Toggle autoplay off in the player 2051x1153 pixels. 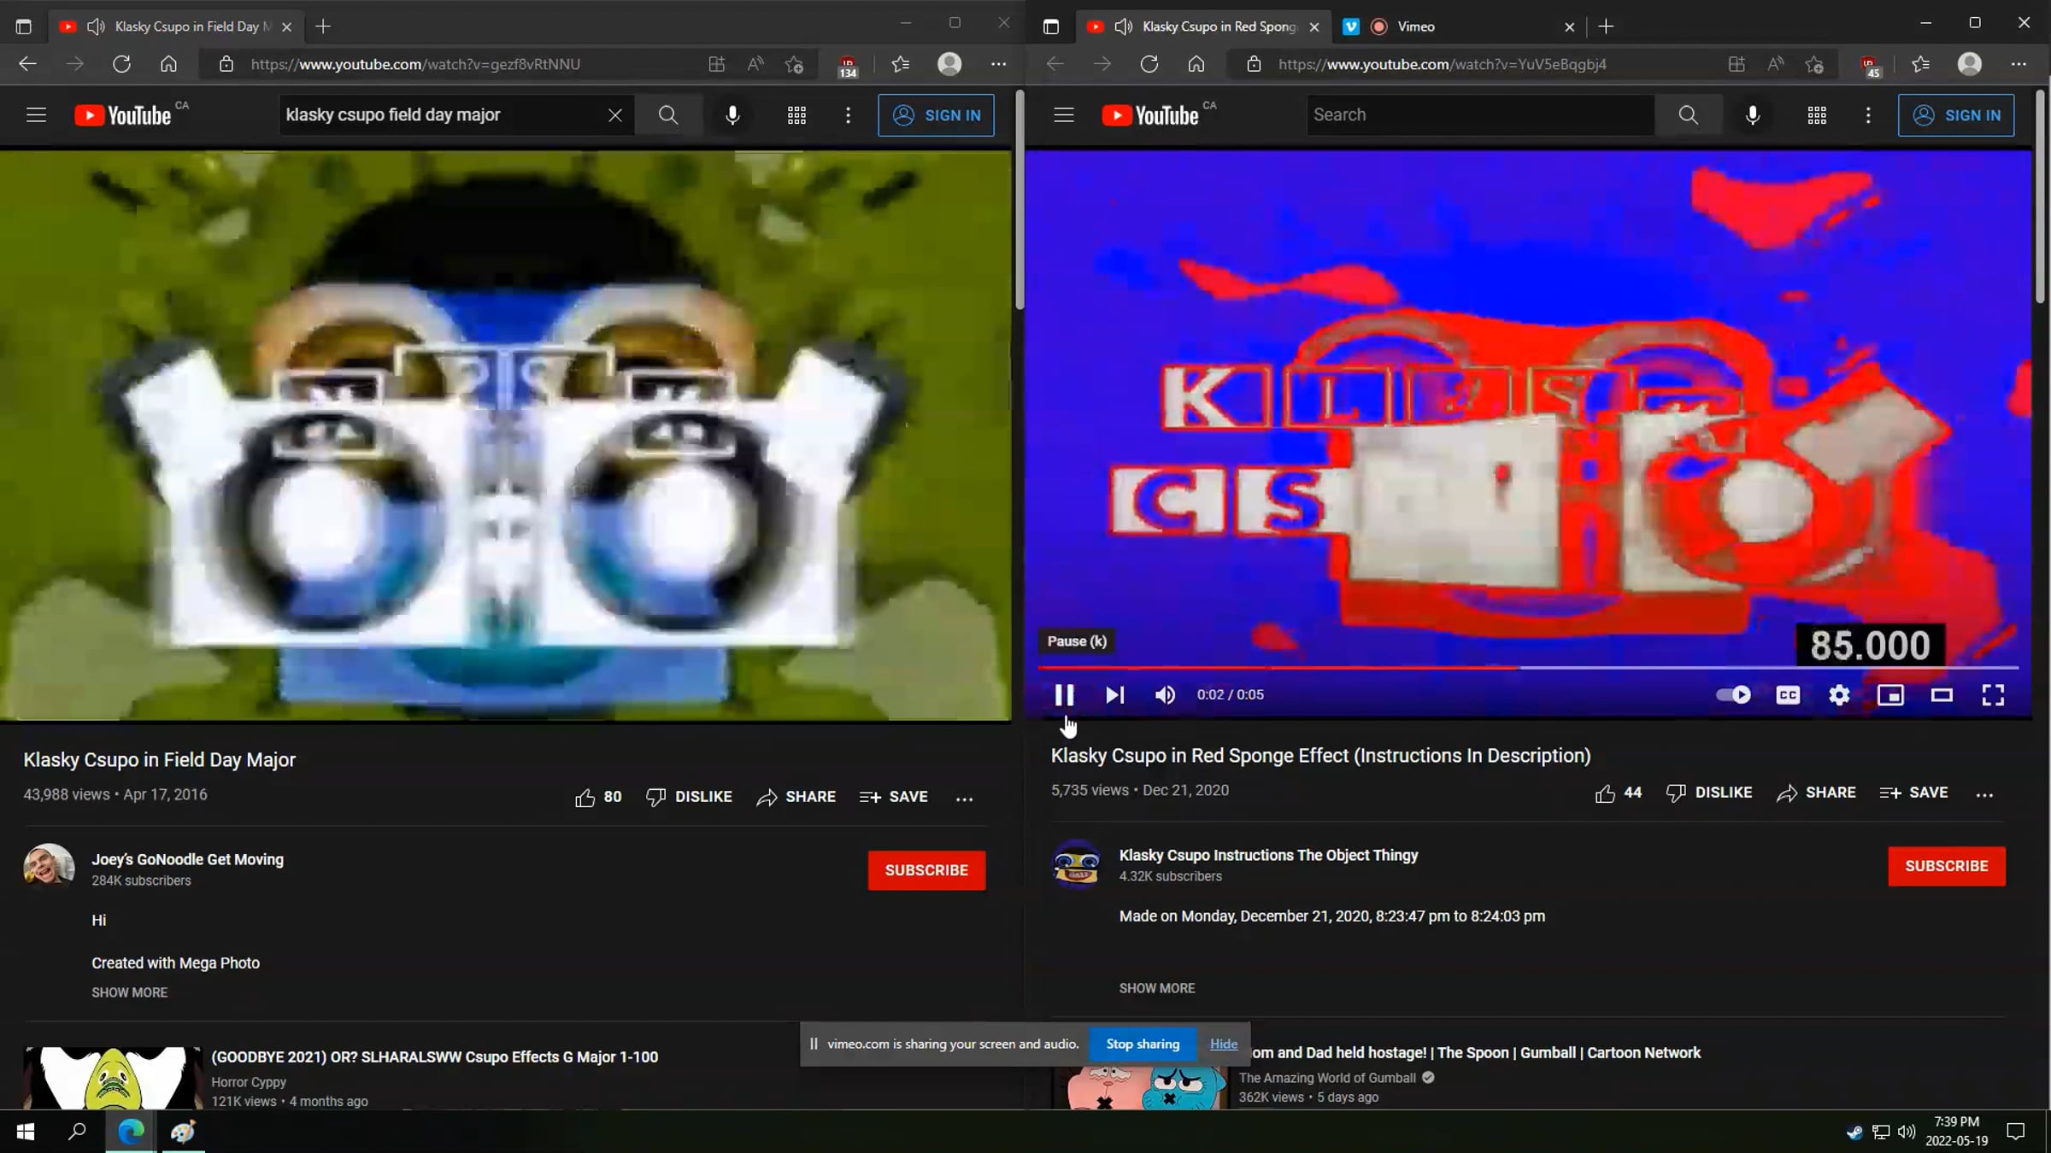pos(1732,695)
